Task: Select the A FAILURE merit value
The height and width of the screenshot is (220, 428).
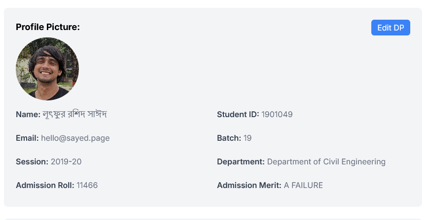Action: [x=303, y=186]
